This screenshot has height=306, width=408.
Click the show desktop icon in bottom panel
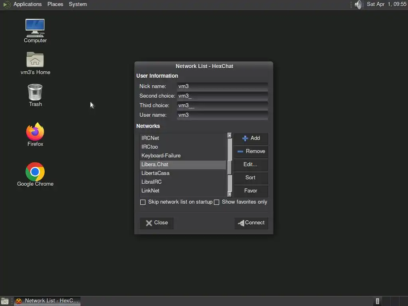[5, 301]
